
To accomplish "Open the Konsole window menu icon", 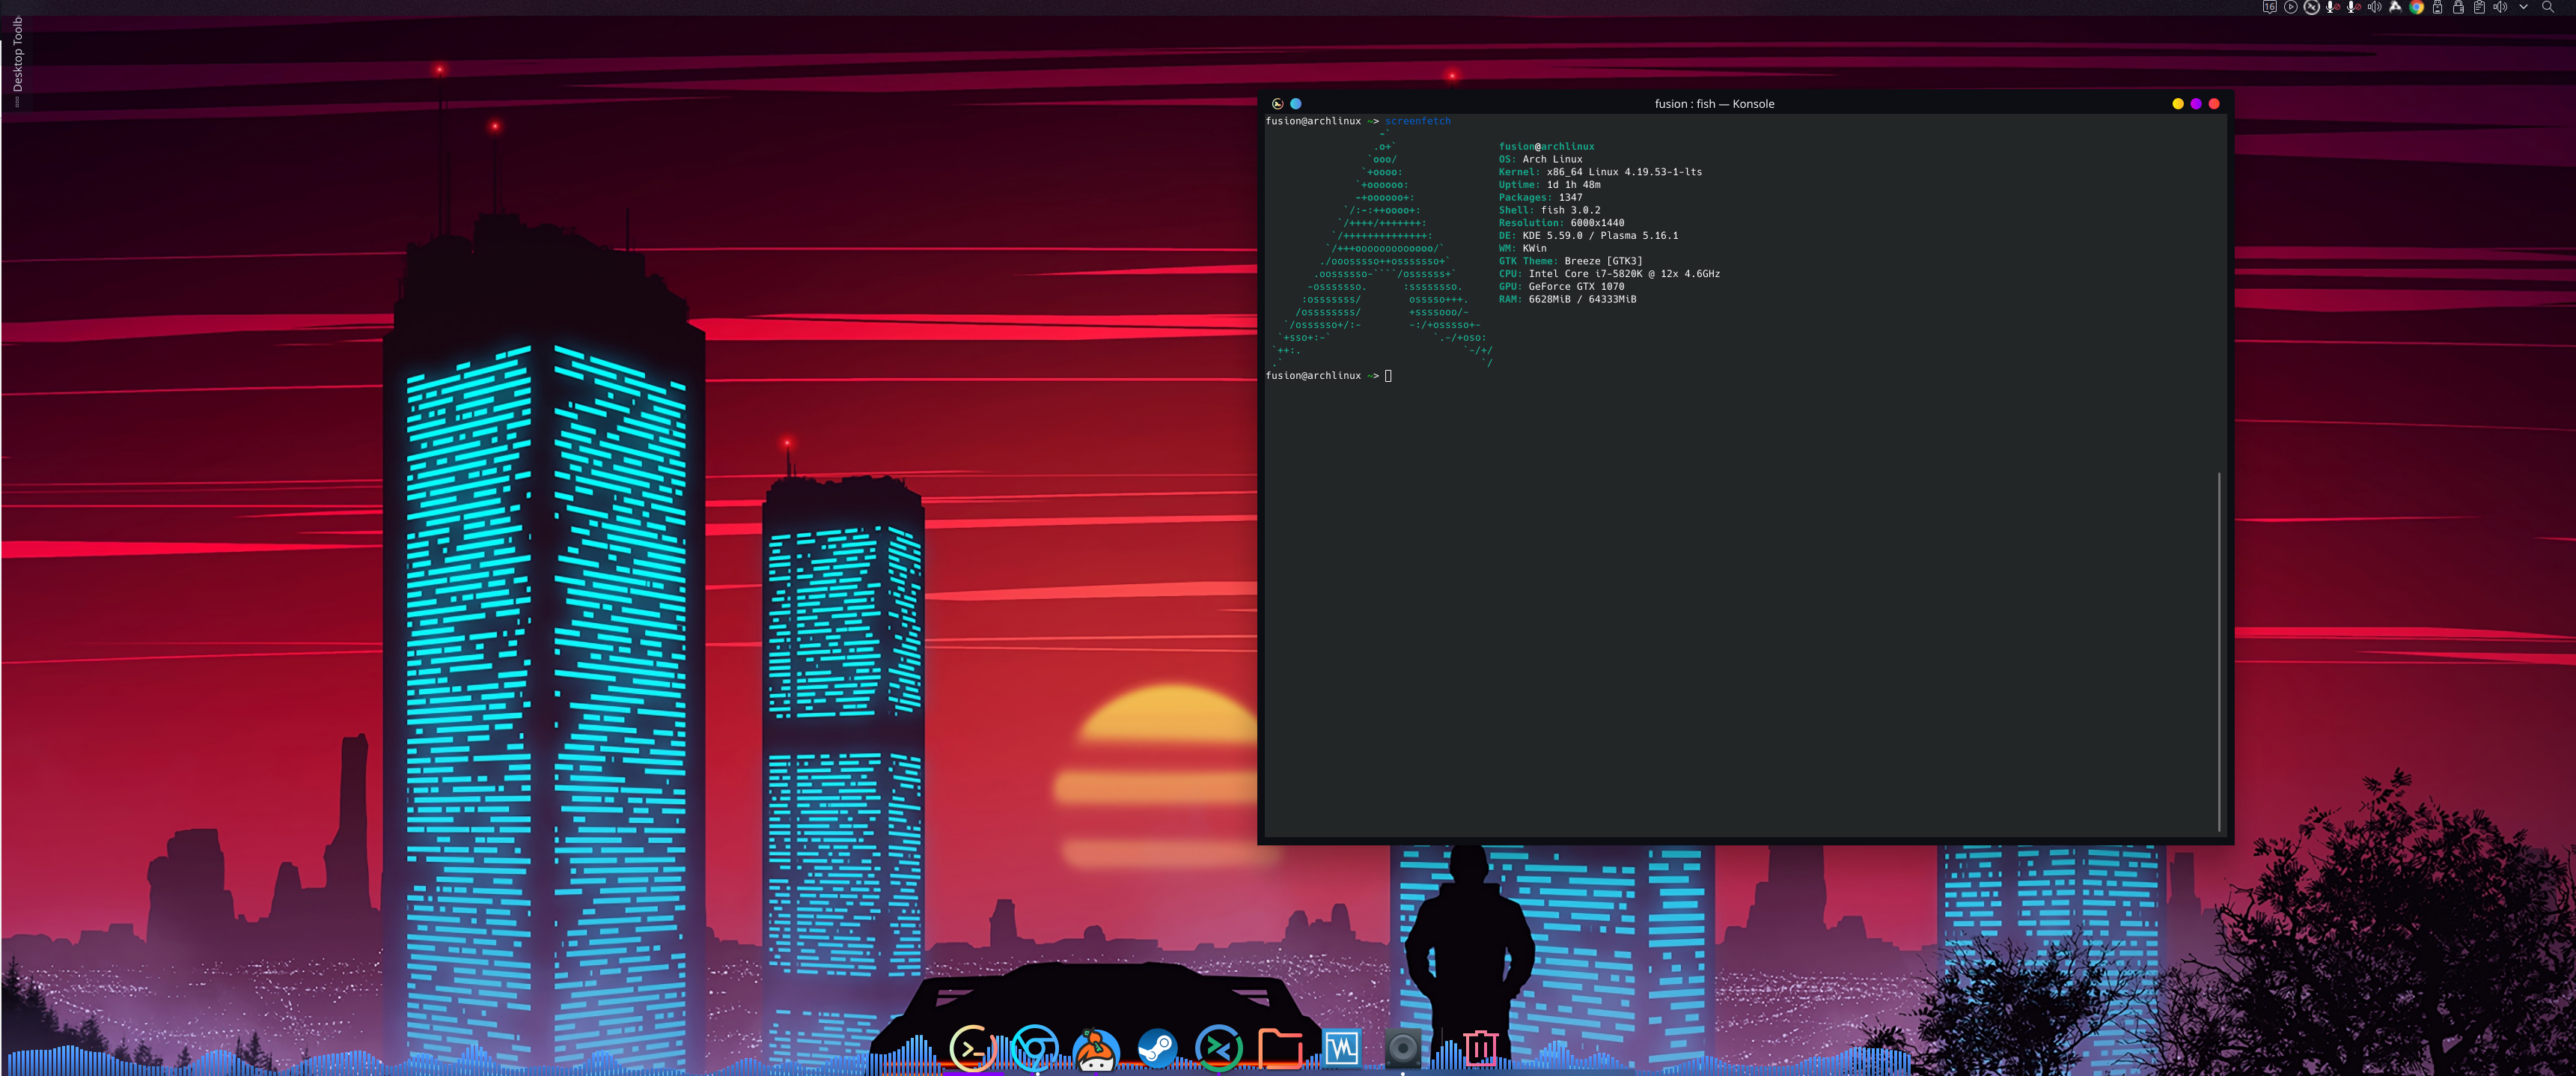I will coord(1277,103).
